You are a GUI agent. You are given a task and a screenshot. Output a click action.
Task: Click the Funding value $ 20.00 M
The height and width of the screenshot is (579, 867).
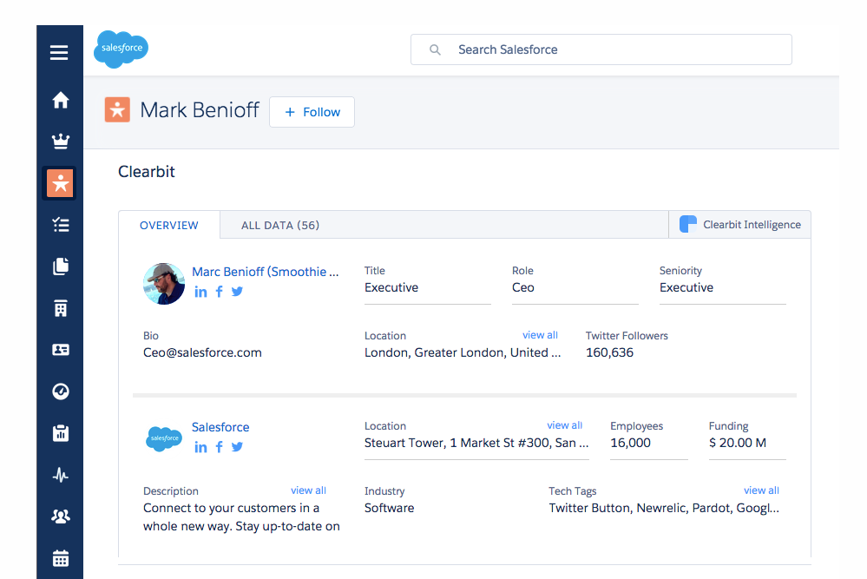738,443
